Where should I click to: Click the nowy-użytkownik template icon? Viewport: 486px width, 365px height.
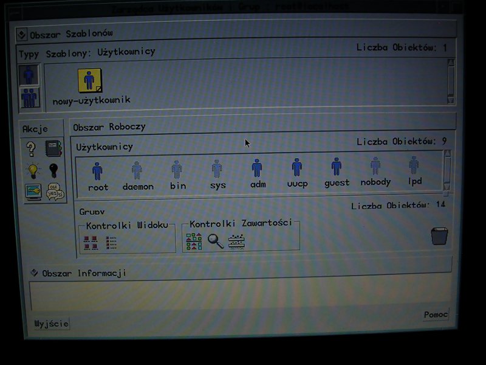click(x=90, y=80)
